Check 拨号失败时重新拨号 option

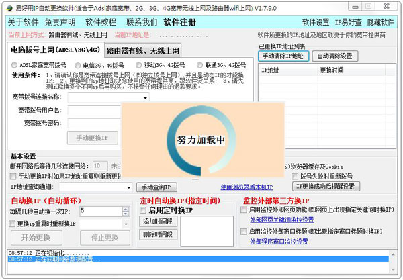[x=284, y=175]
